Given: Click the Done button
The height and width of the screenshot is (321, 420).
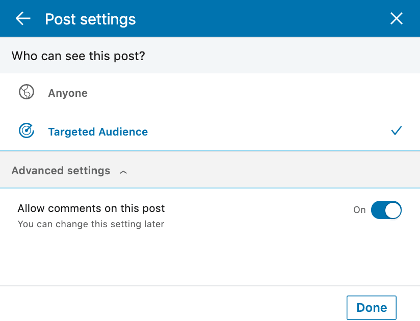Looking at the screenshot, I should (x=371, y=308).
